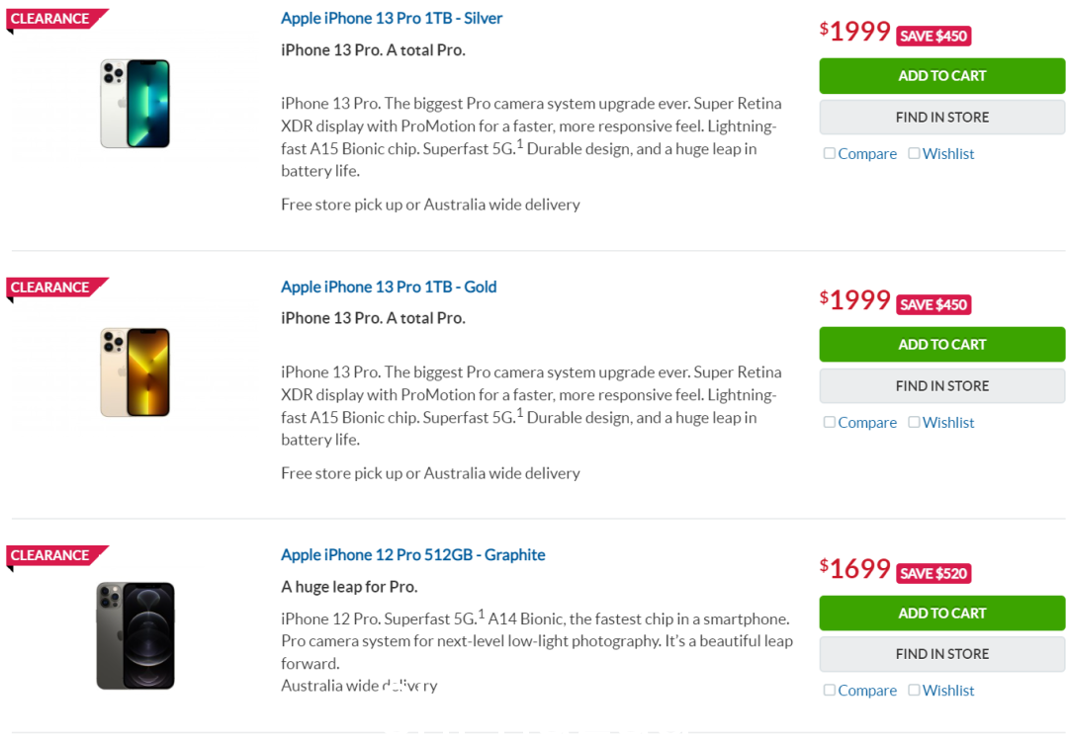Click the silver iPhone 13 Pro product image
This screenshot has width=1068, height=742.
134,104
